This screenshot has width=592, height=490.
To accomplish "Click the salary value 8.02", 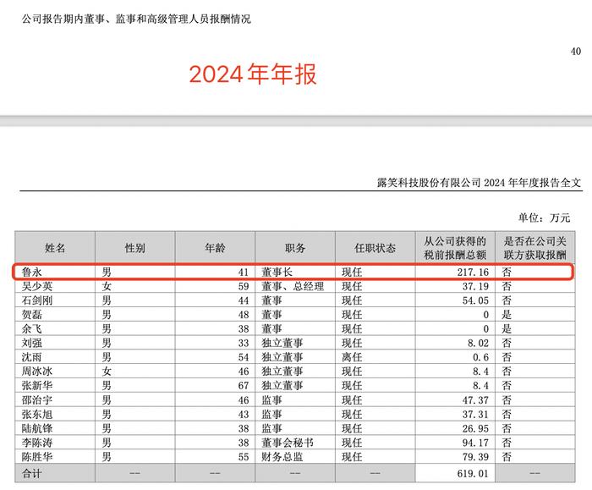I will click(x=478, y=343).
